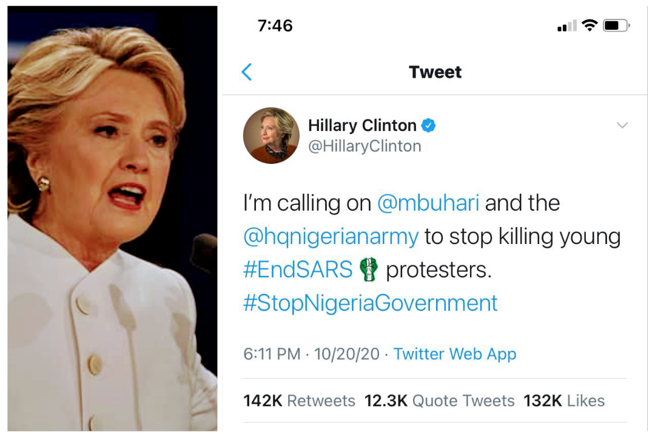Open the #EndSARS hashtag
Screen dimensions: 655x437
coord(298,269)
